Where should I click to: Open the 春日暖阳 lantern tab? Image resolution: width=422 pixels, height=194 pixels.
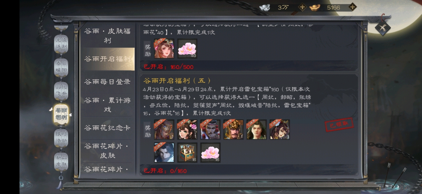coord(61,68)
